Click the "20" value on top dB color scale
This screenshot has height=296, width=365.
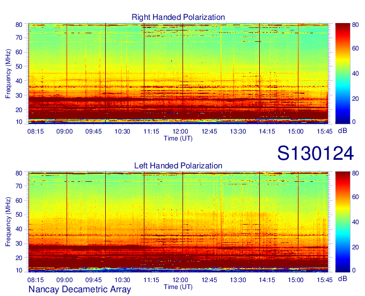tap(355, 99)
